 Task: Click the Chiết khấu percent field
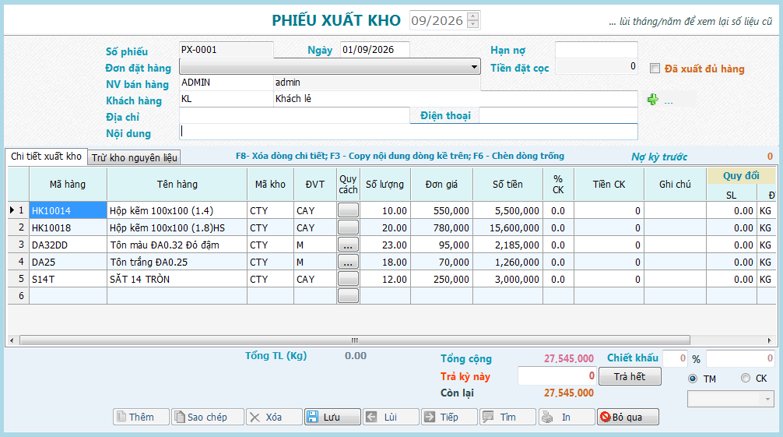[x=675, y=358]
